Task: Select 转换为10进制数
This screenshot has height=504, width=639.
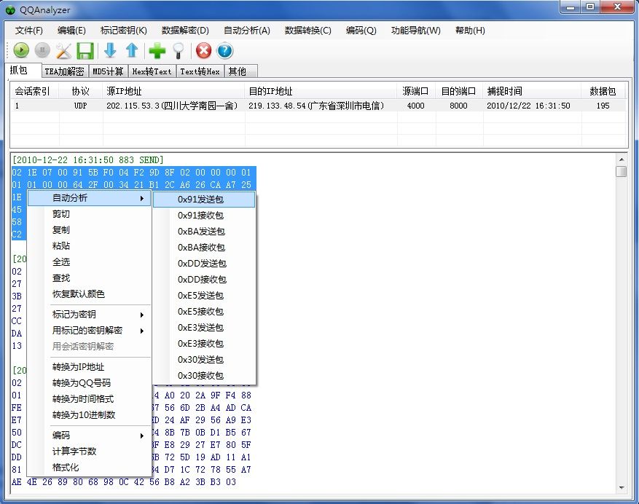Action: [89, 415]
